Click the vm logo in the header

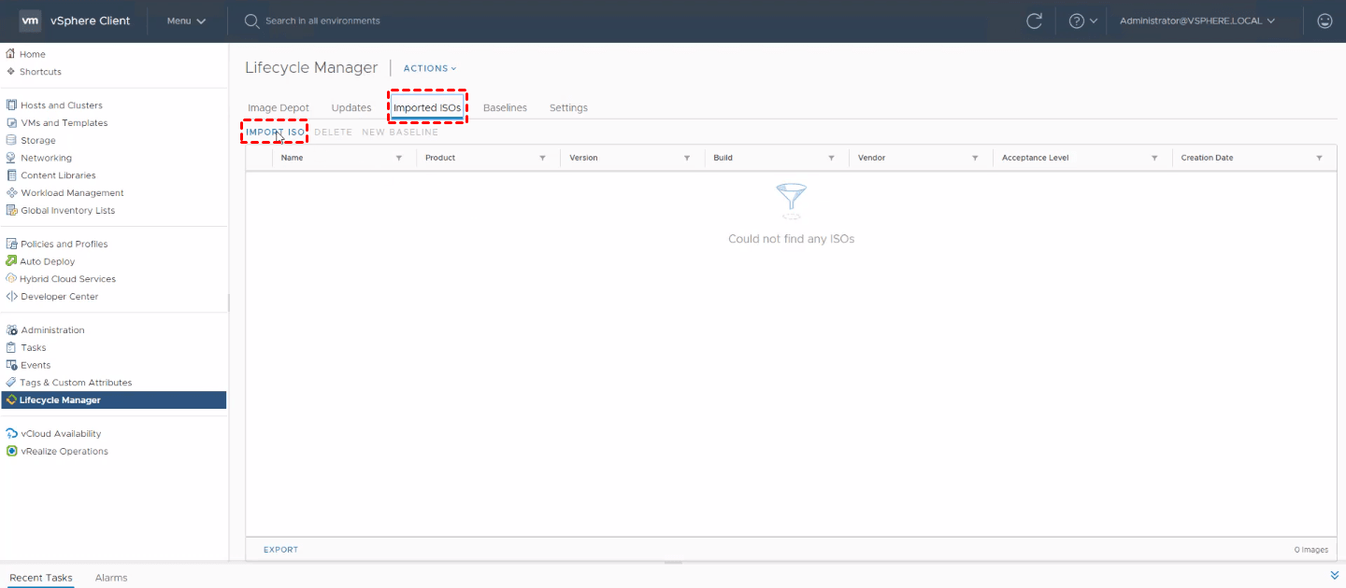click(x=31, y=21)
